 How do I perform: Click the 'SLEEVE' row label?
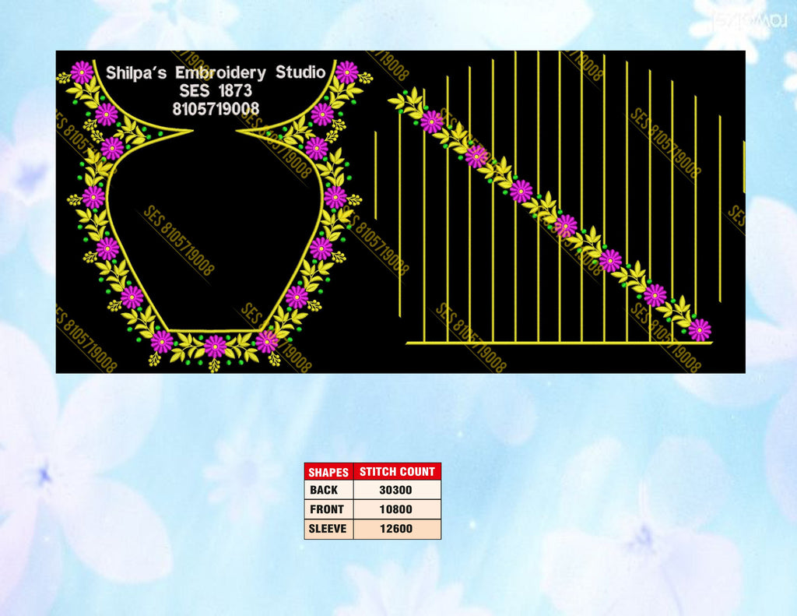point(328,529)
